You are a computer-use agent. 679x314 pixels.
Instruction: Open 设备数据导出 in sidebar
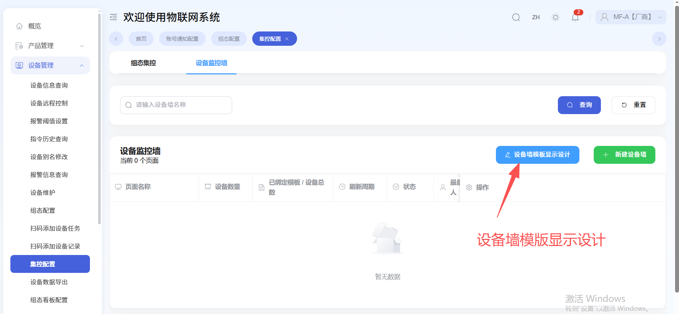click(x=50, y=282)
